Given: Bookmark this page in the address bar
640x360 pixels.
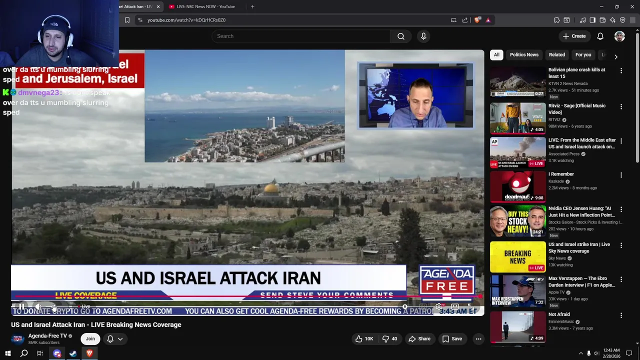Looking at the screenshot, I should point(127,20).
